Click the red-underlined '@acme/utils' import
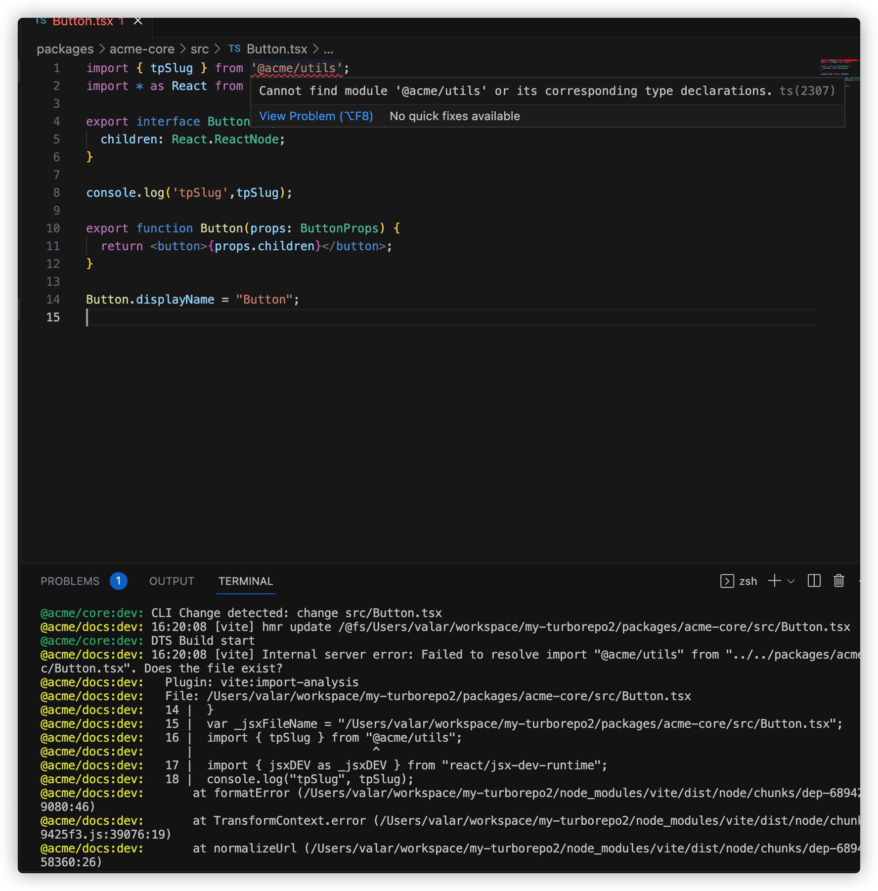Screen dimensions: 878x891 (296, 68)
